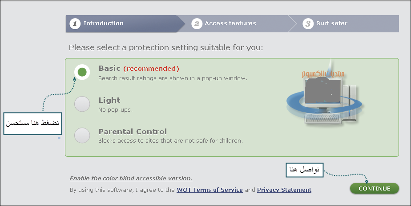Jump to the Surf safer step
Screen dimensions: 411x206
point(346,24)
